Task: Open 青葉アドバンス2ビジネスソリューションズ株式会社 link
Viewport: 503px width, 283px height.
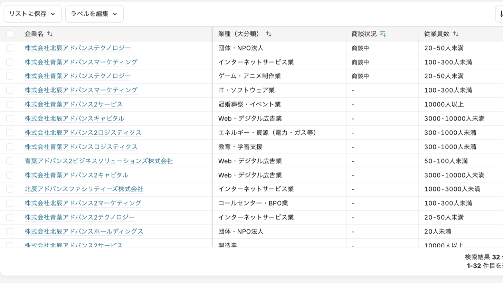Action: click(99, 161)
